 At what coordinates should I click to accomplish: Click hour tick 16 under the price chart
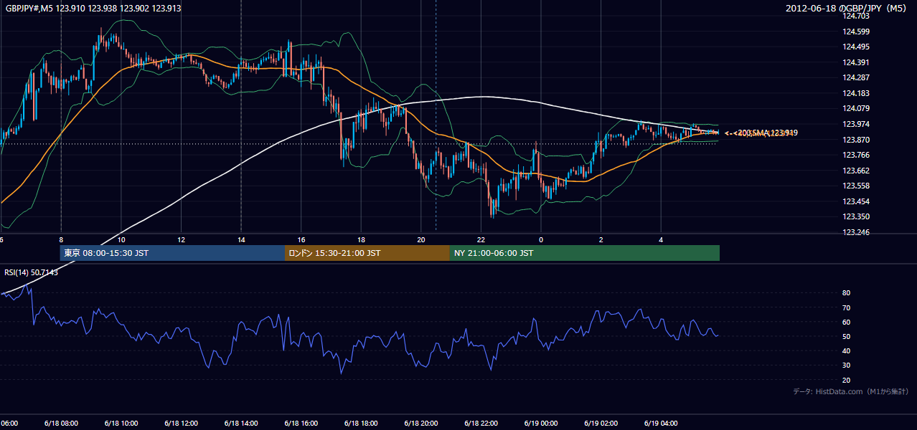coord(301,239)
